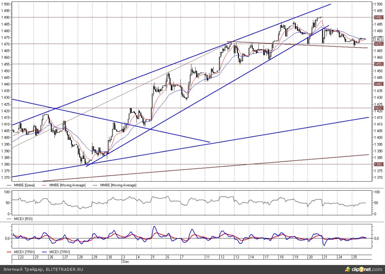The width and height of the screenshot is (385, 274).
Task: Select date 17 on the time axis
Action: [x=266, y=257]
